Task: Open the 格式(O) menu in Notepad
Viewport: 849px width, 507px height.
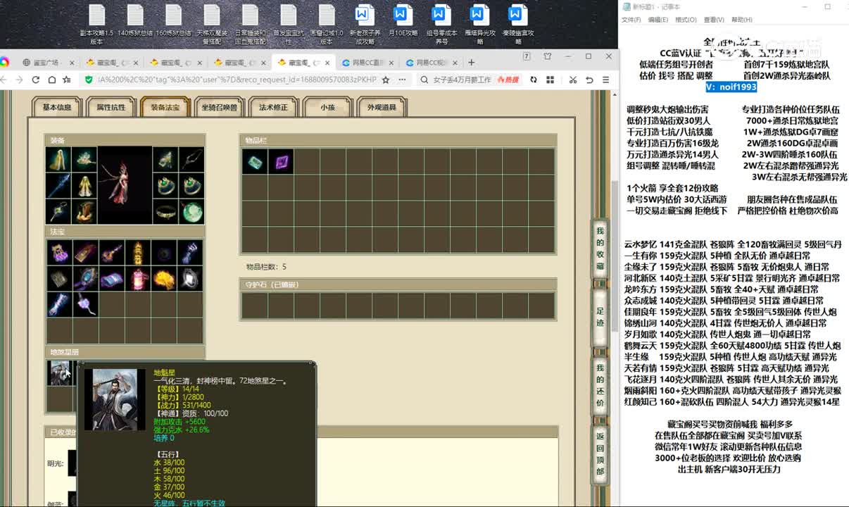Action: [686, 20]
